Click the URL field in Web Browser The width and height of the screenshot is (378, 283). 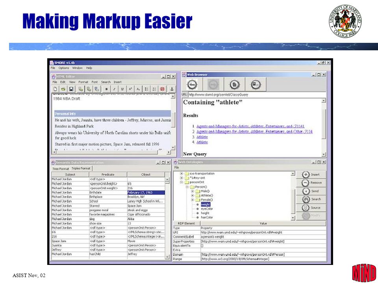pos(256,95)
